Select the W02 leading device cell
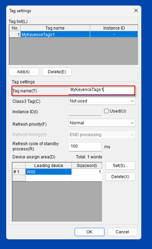Viewport: 152px width, 249px height. click(x=48, y=172)
